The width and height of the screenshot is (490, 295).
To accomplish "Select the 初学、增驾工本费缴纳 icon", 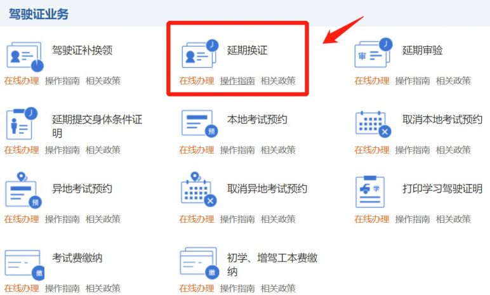I will (199, 263).
